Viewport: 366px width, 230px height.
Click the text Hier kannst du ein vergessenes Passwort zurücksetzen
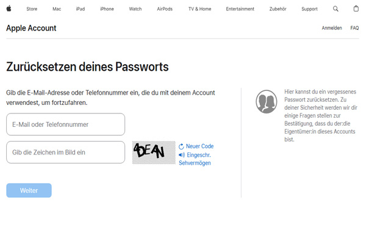tap(320, 96)
